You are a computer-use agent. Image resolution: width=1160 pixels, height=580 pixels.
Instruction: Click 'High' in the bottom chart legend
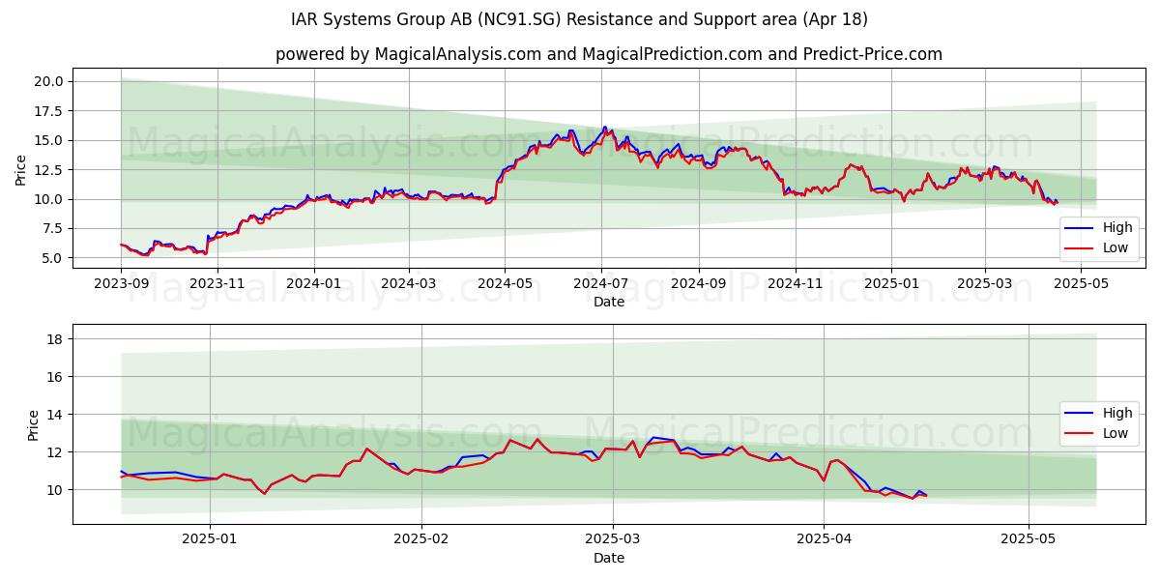click(1116, 413)
